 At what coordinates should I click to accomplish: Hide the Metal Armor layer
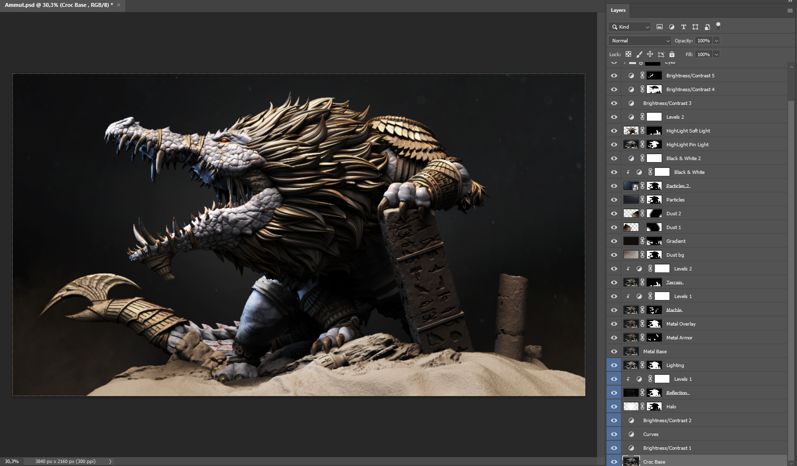click(614, 338)
